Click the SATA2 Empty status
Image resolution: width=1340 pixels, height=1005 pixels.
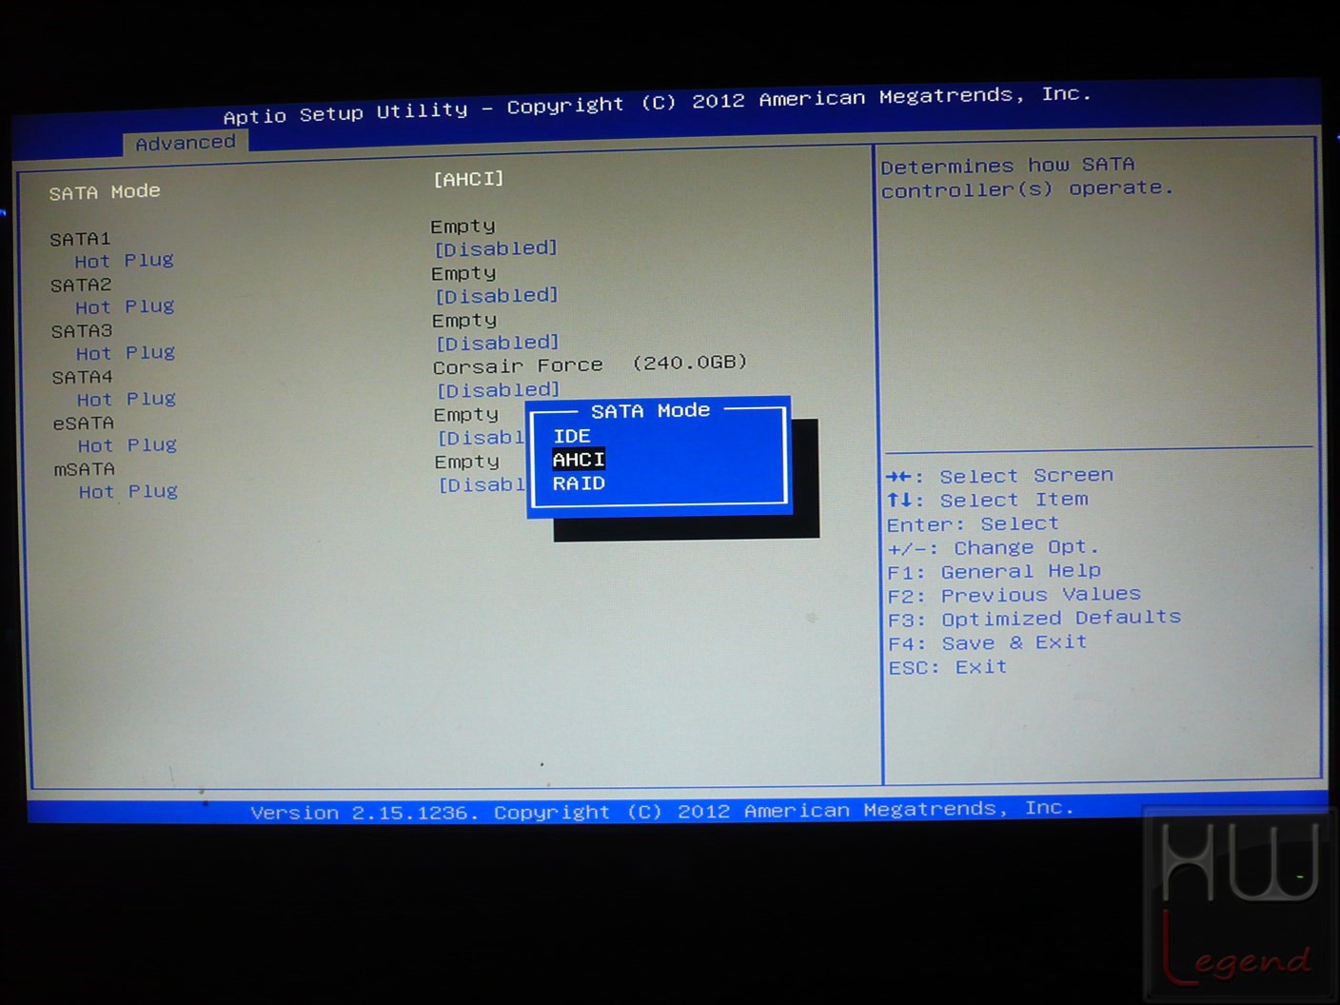pyautogui.click(x=463, y=274)
